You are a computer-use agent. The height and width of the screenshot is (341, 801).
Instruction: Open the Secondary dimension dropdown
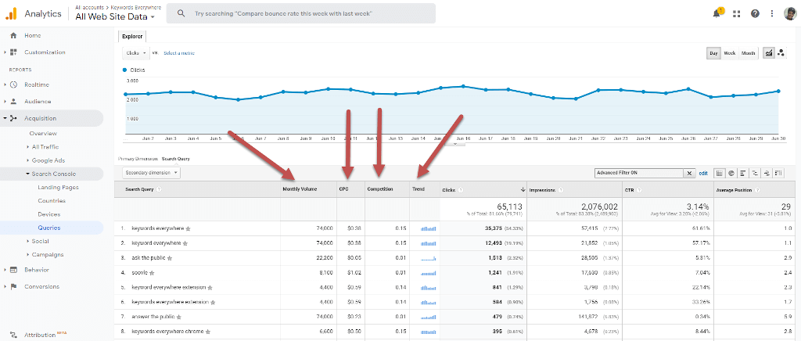click(x=152, y=172)
